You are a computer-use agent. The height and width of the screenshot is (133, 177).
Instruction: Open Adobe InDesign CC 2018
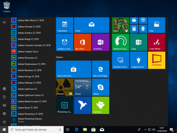click(31, 83)
